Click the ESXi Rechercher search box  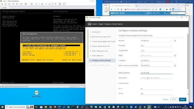pyautogui.click(x=178, y=13)
